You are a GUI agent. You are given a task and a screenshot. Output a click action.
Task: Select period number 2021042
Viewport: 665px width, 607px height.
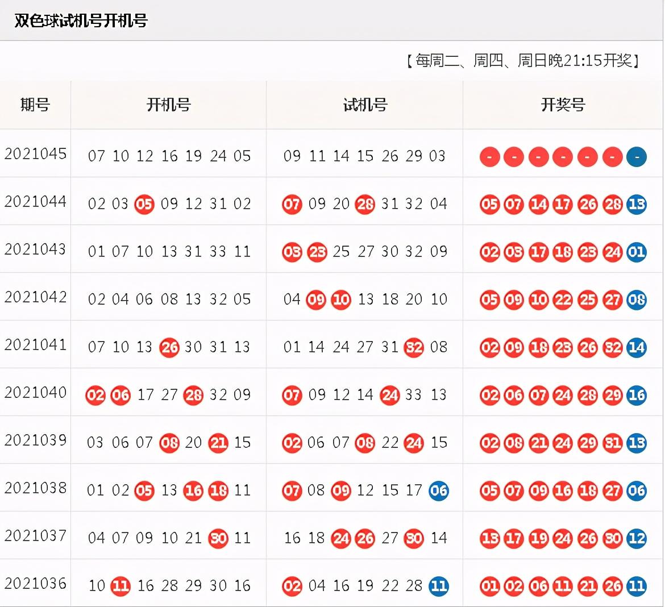(36, 297)
